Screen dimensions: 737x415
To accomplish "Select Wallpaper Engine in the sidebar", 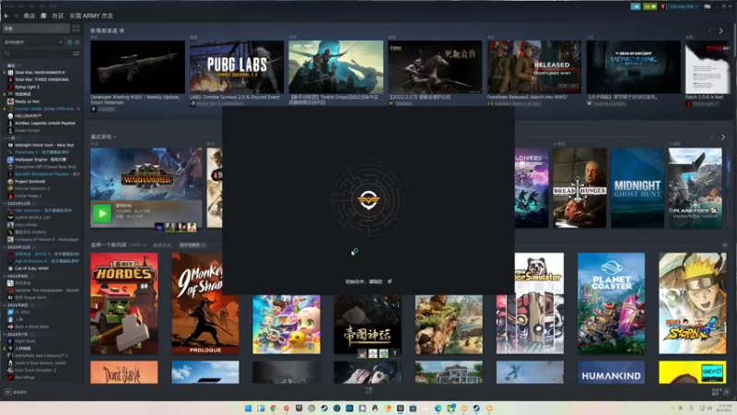I will point(40,160).
